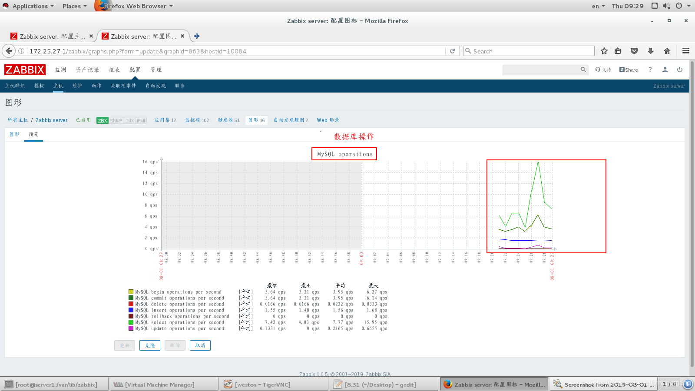Click the 应用集 12 link
Viewport: 695px width, 391px height.
point(165,120)
